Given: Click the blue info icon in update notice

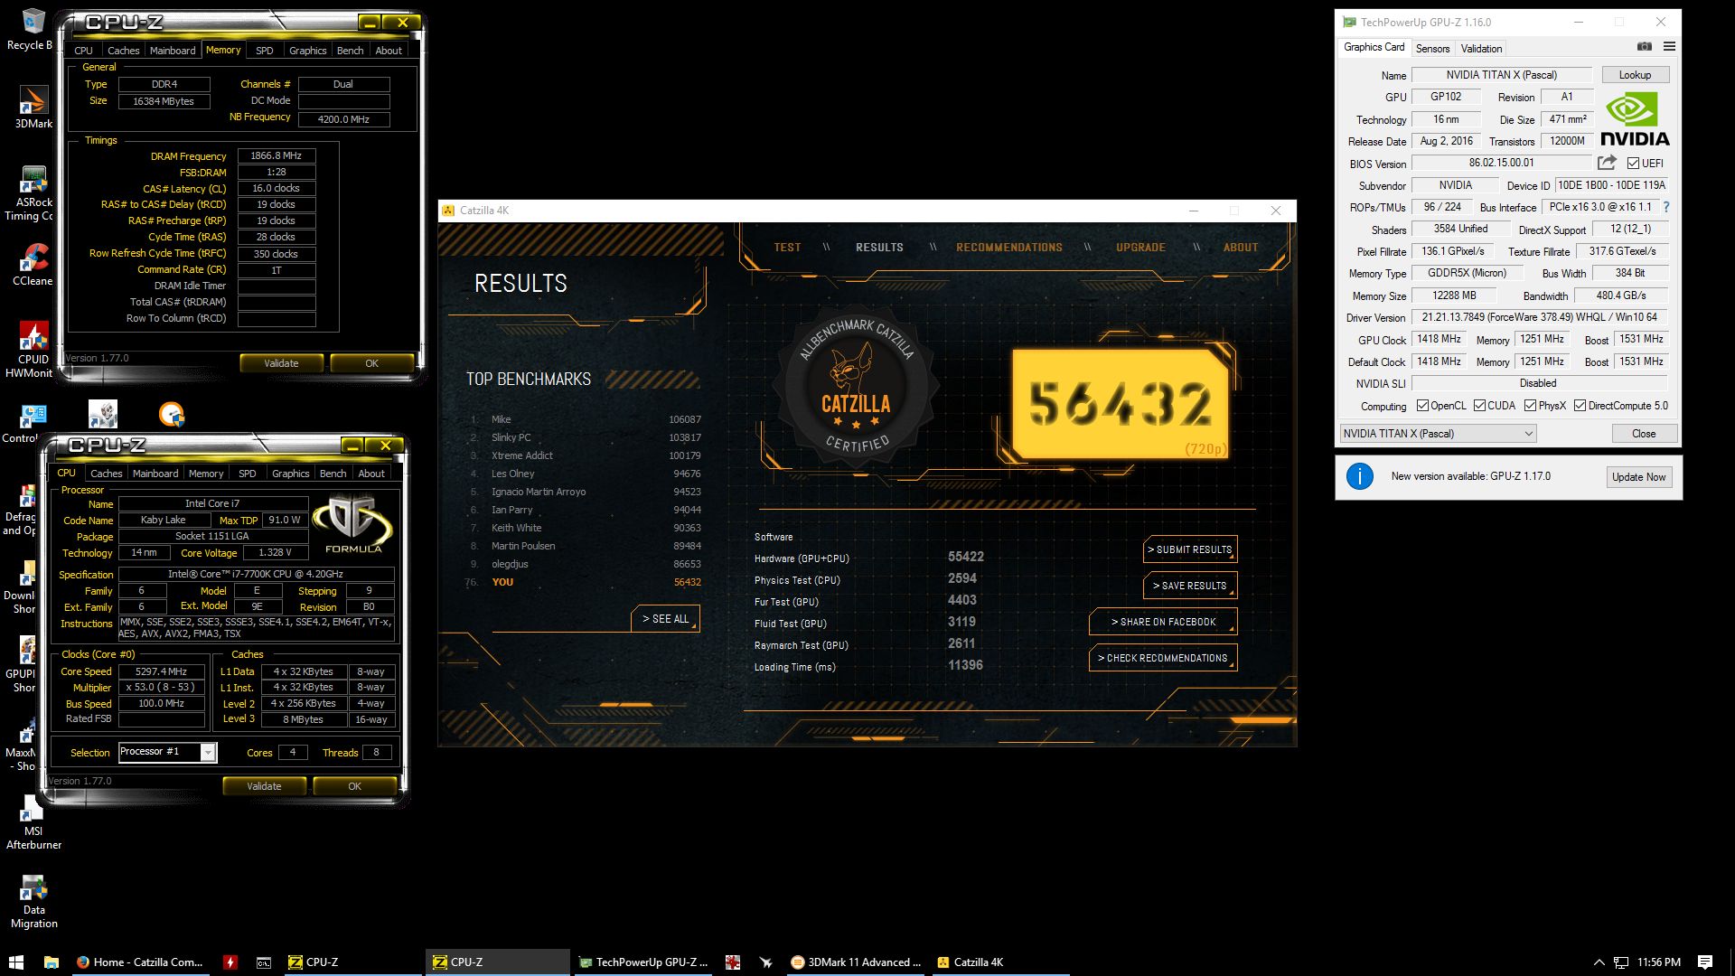Looking at the screenshot, I should (1359, 476).
